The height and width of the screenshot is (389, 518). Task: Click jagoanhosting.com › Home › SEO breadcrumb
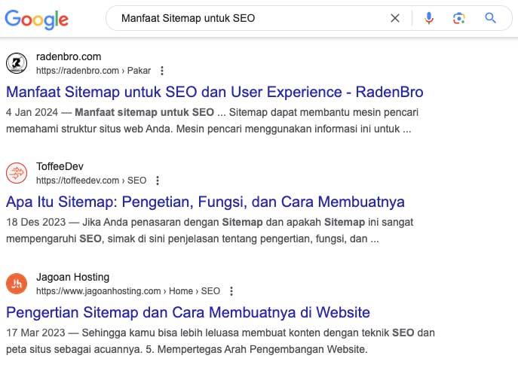point(128,291)
